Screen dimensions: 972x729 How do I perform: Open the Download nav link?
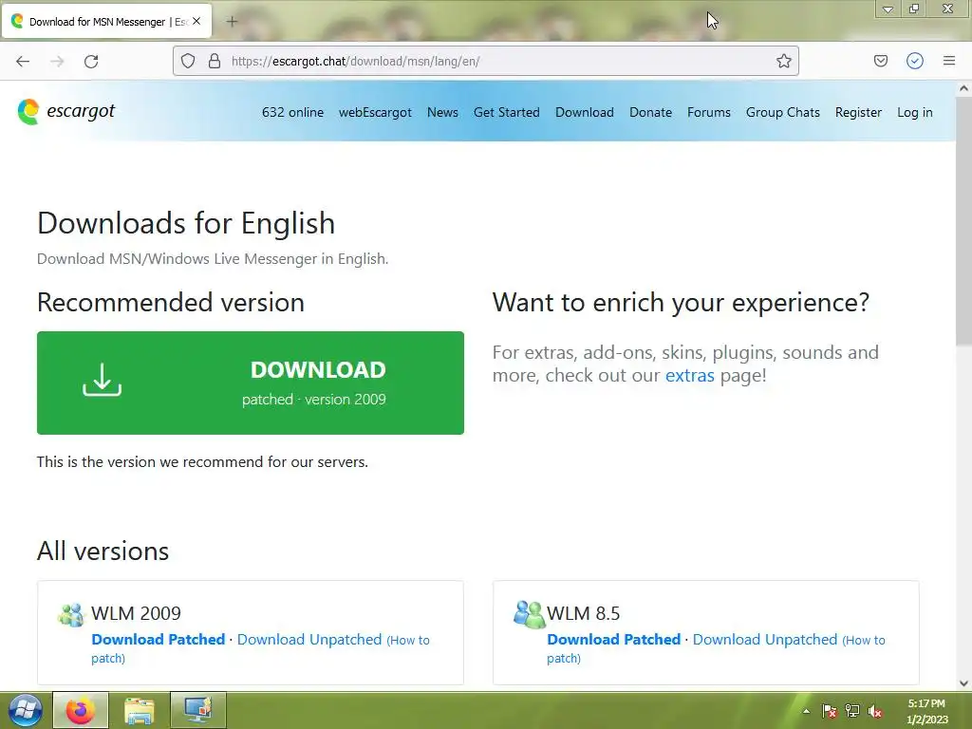click(x=585, y=112)
